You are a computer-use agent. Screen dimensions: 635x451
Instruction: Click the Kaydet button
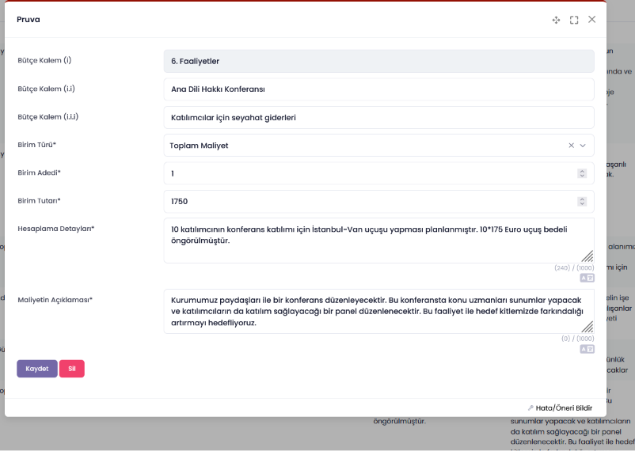click(37, 369)
